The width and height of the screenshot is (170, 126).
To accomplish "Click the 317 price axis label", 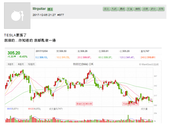I will (x=155, y=96).
